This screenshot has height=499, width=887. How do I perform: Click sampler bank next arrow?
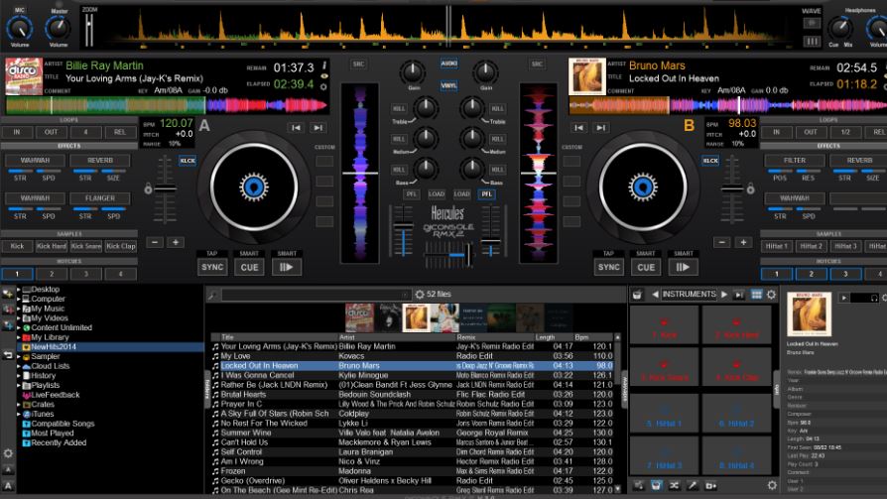tap(724, 295)
